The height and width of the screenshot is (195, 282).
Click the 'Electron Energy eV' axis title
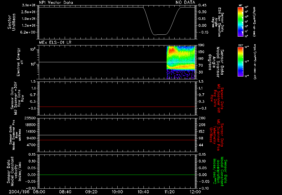[20, 62]
